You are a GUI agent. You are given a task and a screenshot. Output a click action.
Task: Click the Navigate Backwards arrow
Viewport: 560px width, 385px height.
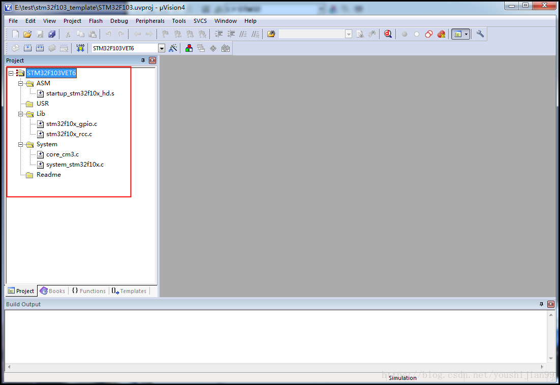(x=137, y=34)
